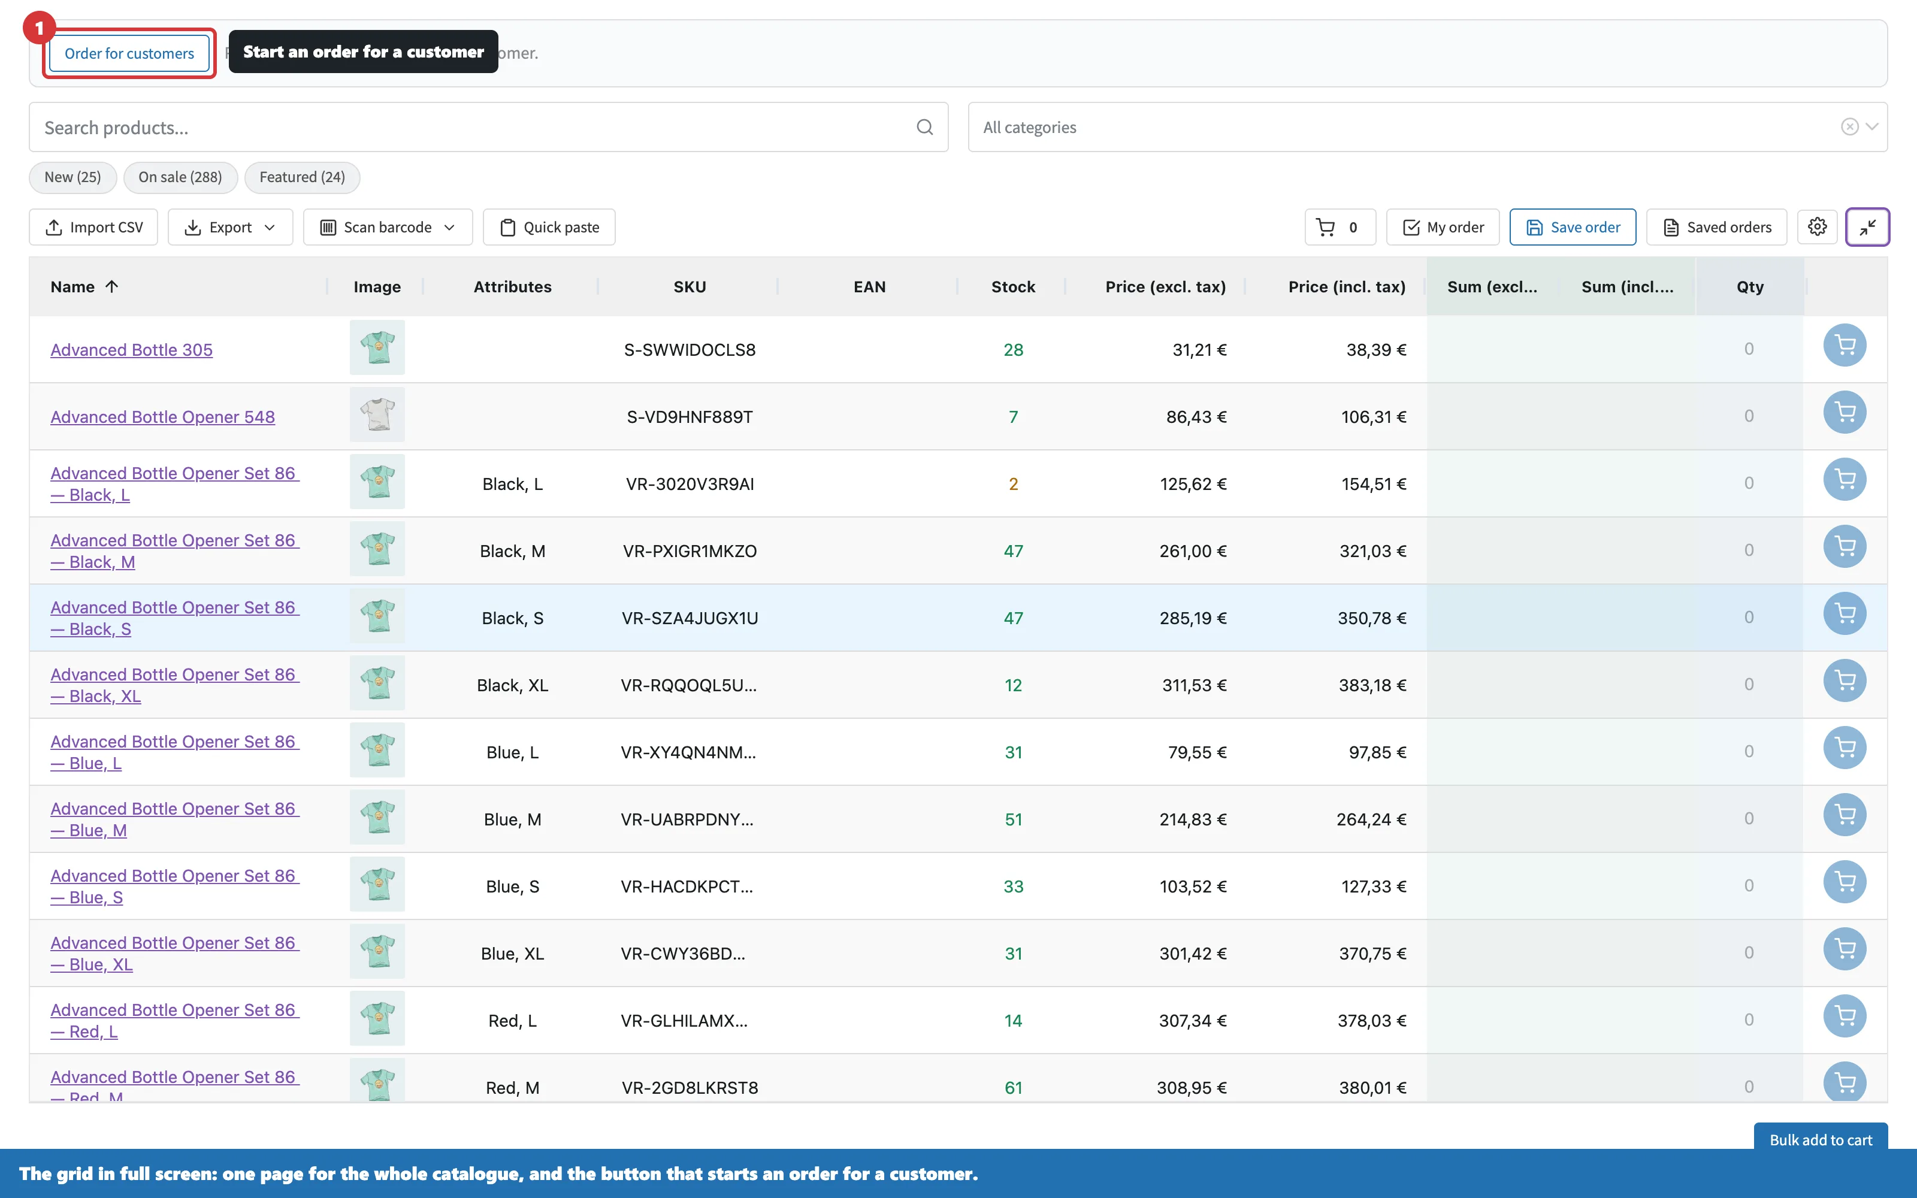Click Import CSV
This screenshot has height=1198, width=1917.
(93, 228)
